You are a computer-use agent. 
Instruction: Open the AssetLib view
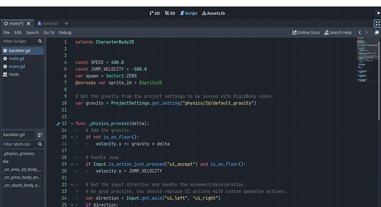(x=213, y=13)
